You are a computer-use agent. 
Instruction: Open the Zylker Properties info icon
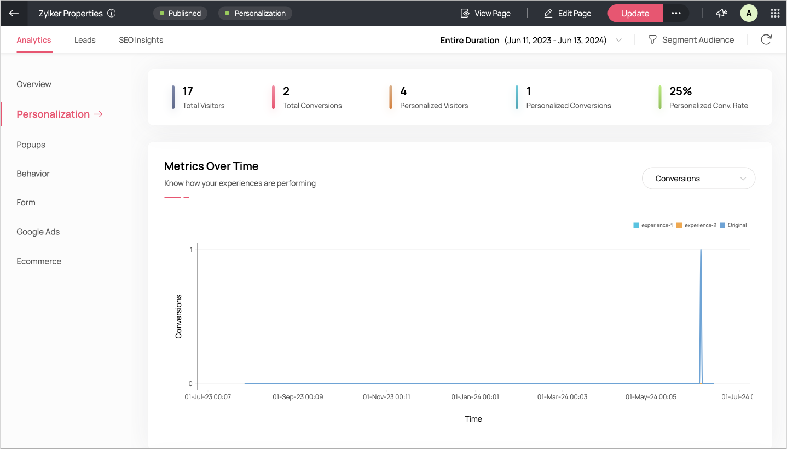point(112,13)
